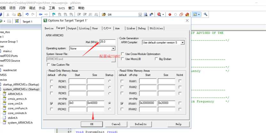
Task: Click the window layout icon
Action: [195, 15]
